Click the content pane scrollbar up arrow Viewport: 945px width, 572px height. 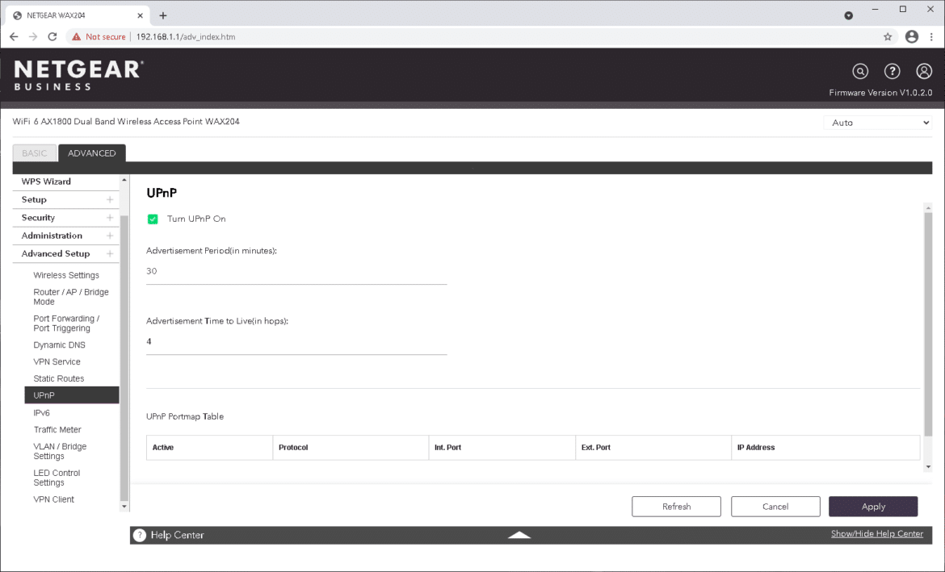point(928,207)
